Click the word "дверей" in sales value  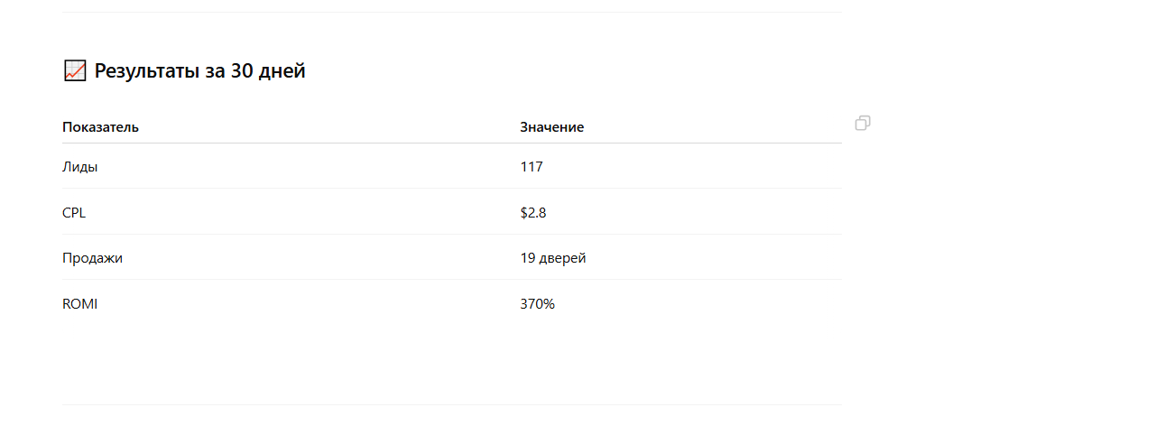tap(563, 258)
